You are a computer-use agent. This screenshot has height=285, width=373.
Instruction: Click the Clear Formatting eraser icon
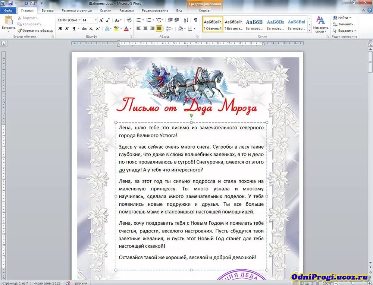pyautogui.click(x=129, y=20)
